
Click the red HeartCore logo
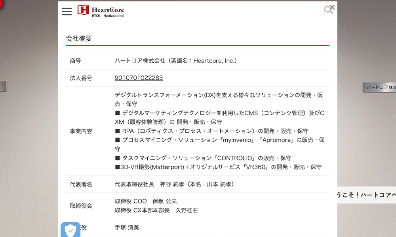click(x=101, y=11)
